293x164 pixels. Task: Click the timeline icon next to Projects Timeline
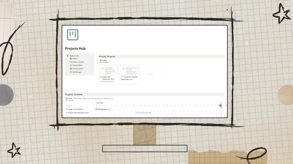[x=71, y=62]
